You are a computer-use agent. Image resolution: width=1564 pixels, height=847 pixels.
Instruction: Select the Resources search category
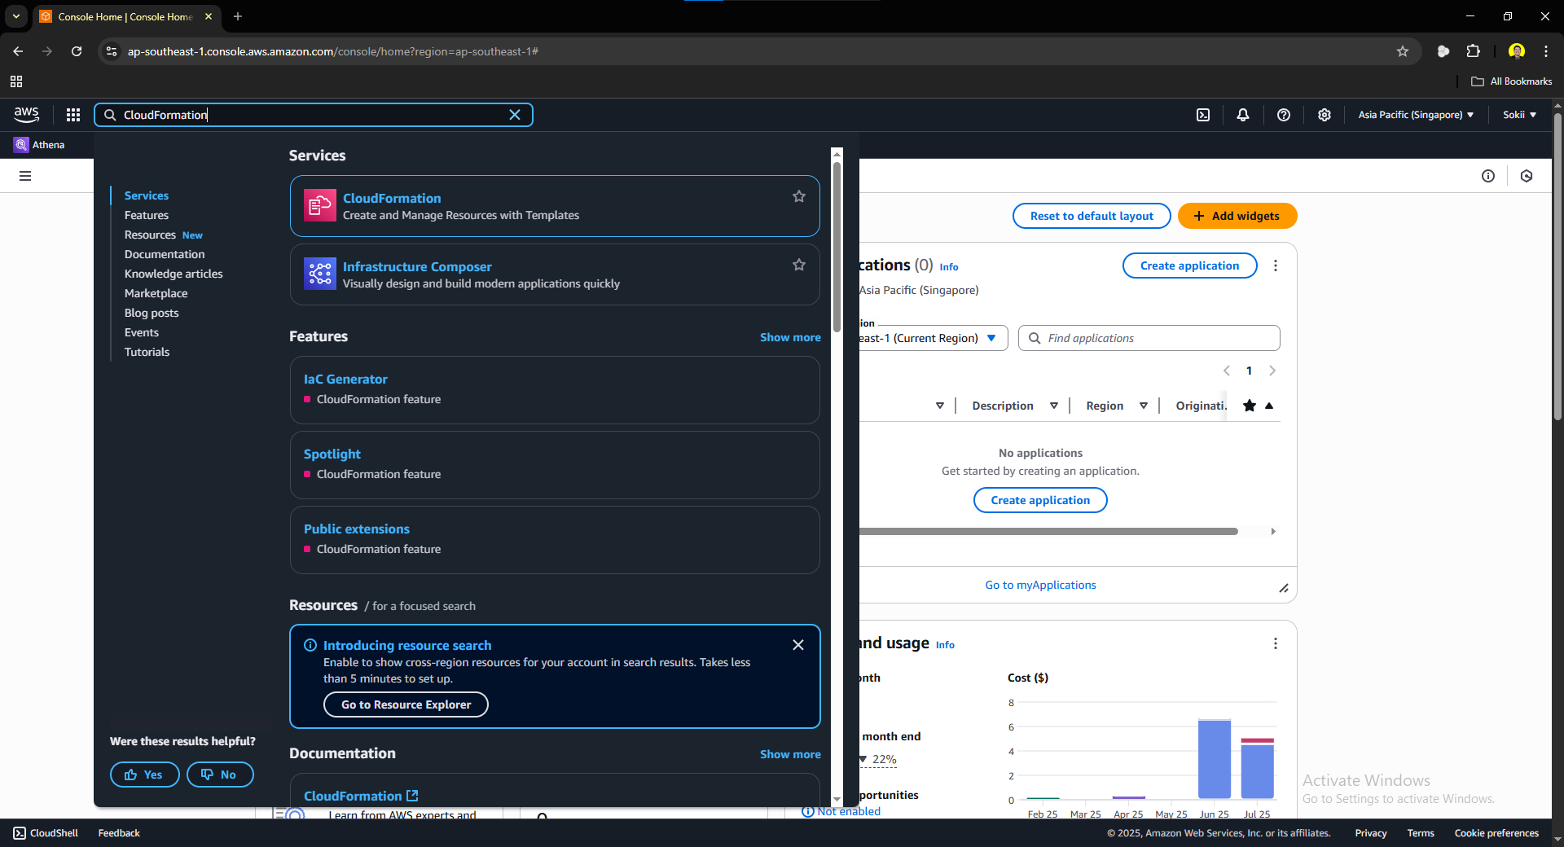pyautogui.click(x=150, y=235)
